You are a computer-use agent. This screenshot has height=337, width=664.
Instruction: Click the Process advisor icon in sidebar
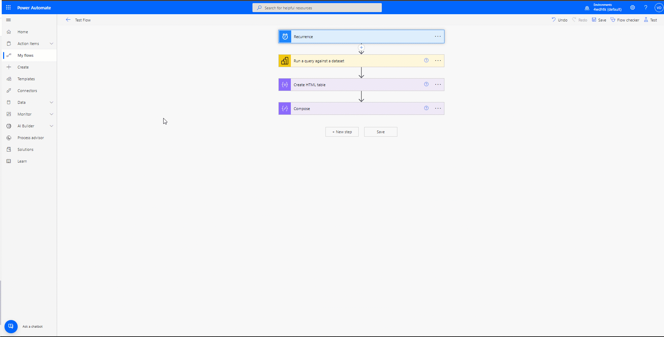pos(9,138)
